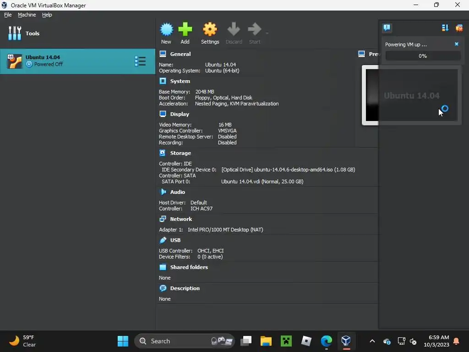Image resolution: width=469 pixels, height=352 pixels.
Task: Click the VMSVGA graphics controller value
Action: coord(227,131)
